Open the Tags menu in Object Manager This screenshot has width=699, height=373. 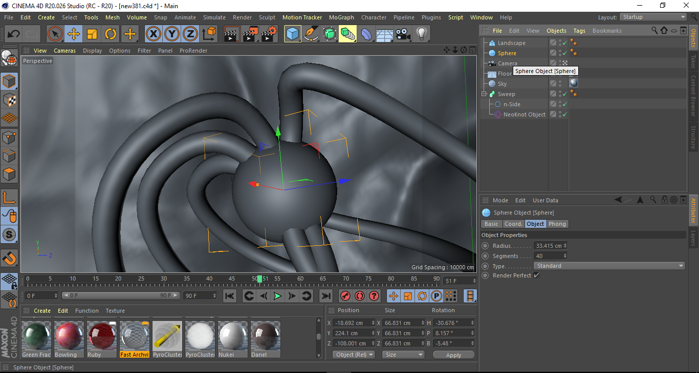click(x=579, y=31)
